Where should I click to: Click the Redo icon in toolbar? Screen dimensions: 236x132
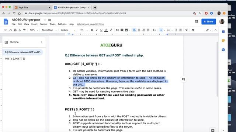(x=10, y=30)
